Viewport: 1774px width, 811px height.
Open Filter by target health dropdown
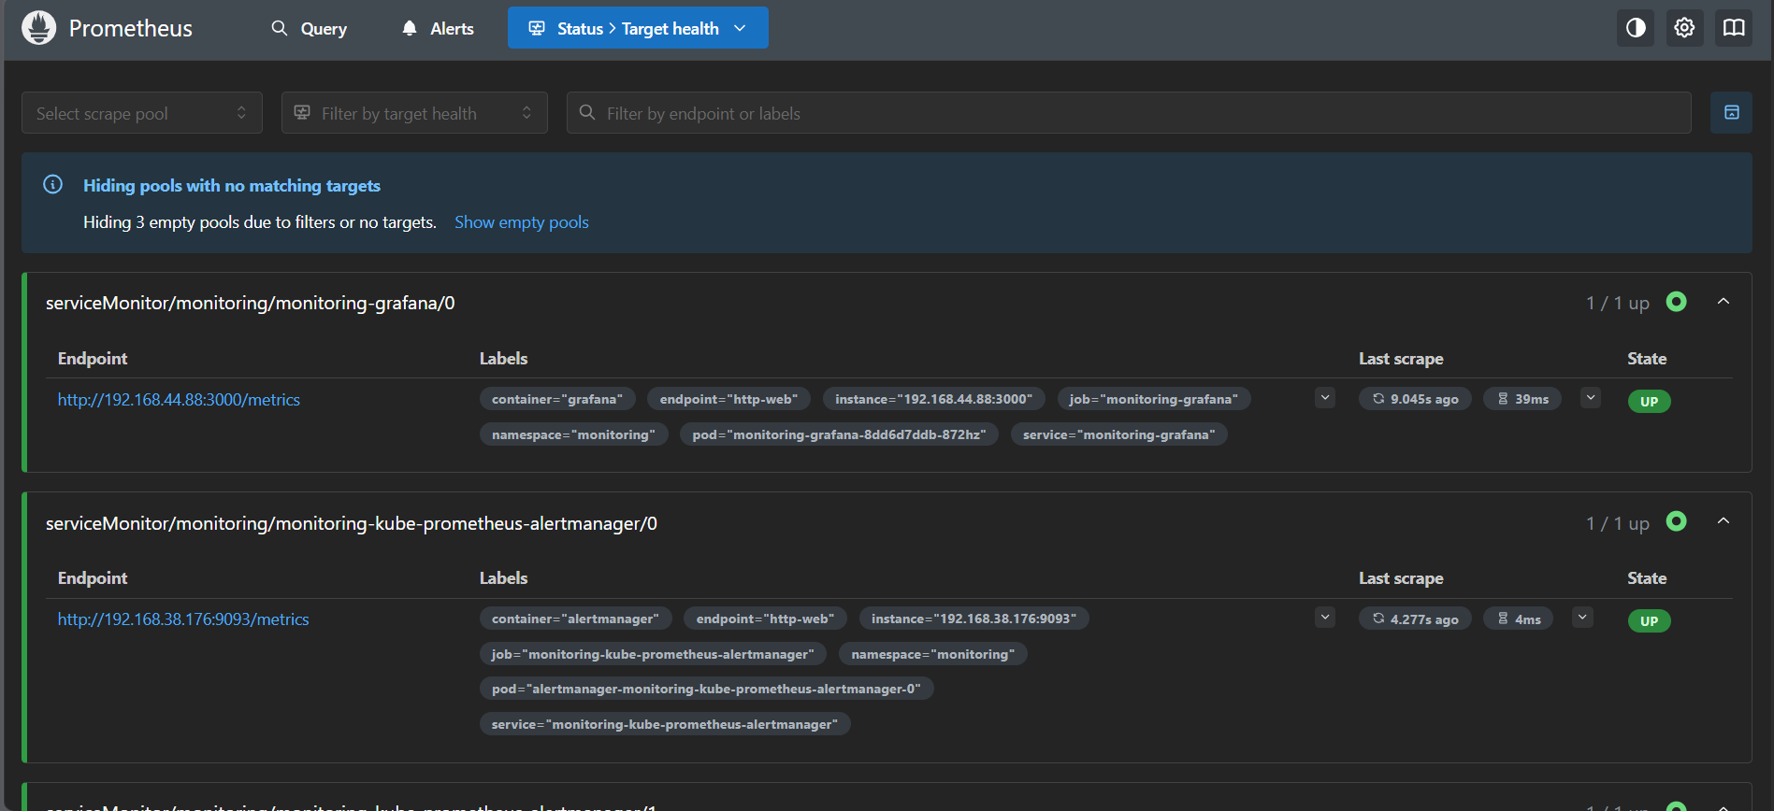(x=414, y=113)
